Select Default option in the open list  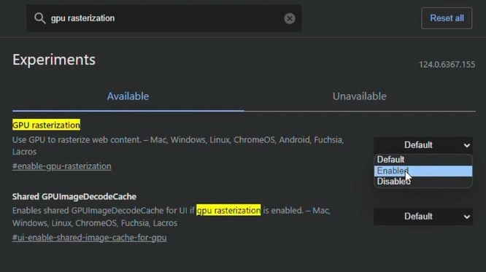(x=423, y=160)
